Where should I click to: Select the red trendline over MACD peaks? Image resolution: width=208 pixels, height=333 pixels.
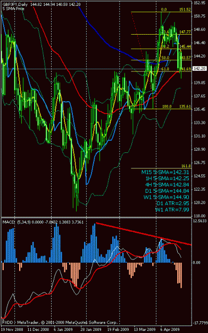point(144,233)
